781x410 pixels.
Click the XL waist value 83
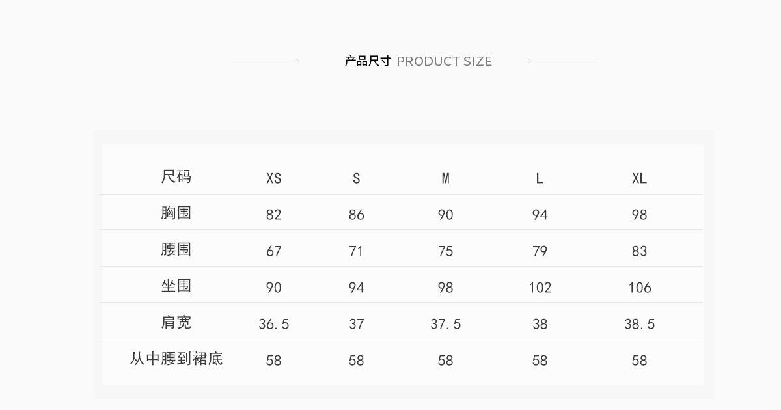(639, 251)
